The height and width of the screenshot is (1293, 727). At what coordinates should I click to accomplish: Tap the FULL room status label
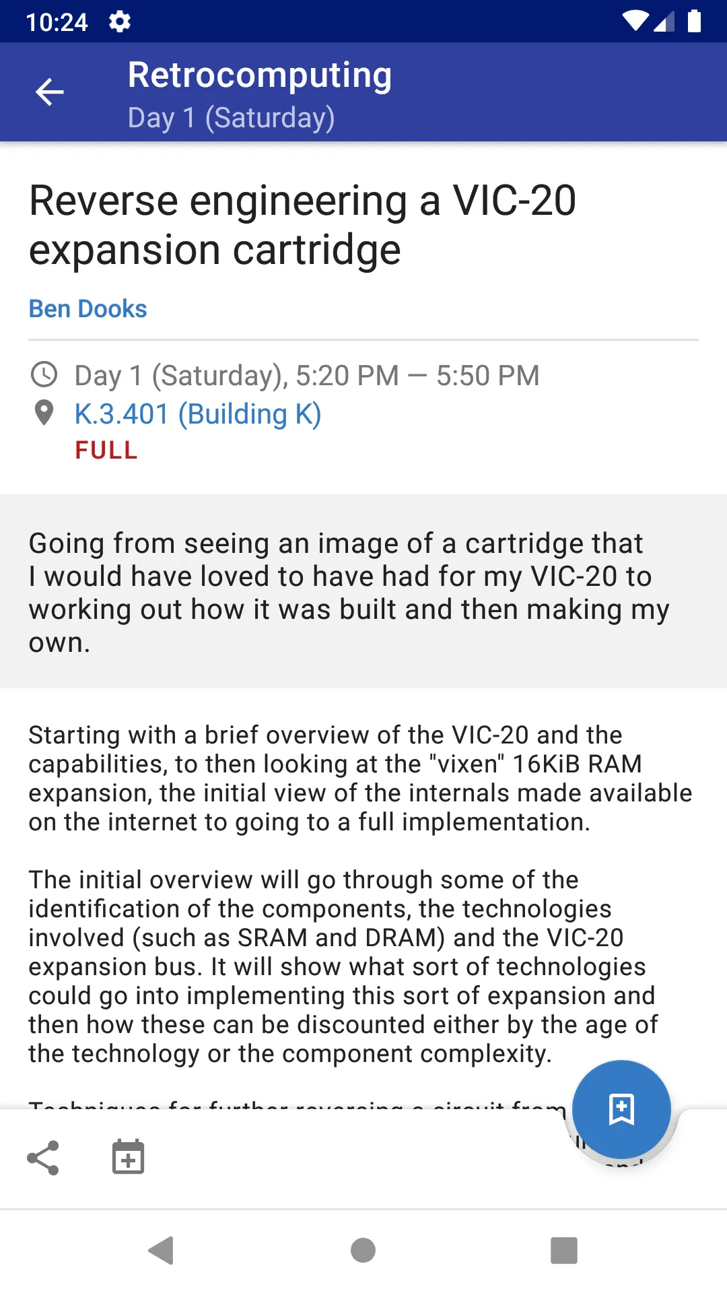[x=106, y=450]
